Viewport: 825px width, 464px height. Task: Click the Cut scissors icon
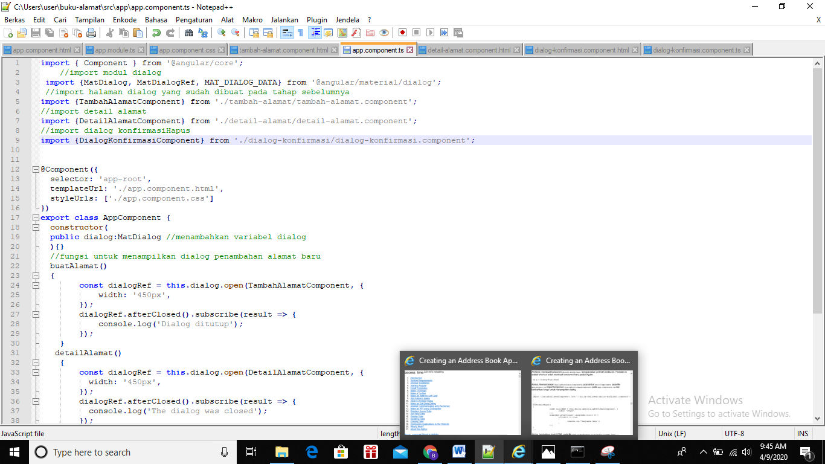[x=110, y=33]
